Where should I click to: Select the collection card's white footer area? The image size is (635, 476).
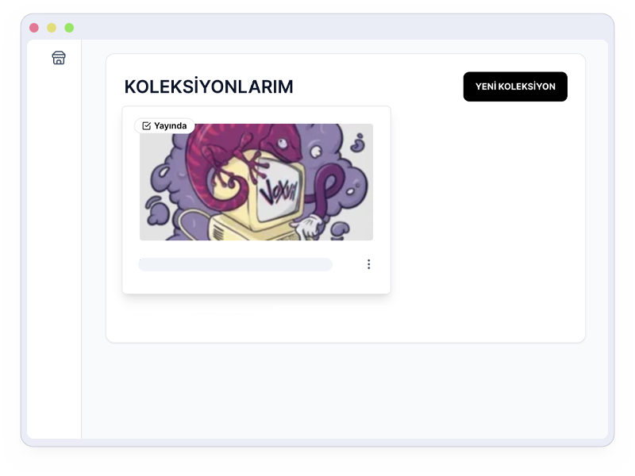(x=256, y=267)
